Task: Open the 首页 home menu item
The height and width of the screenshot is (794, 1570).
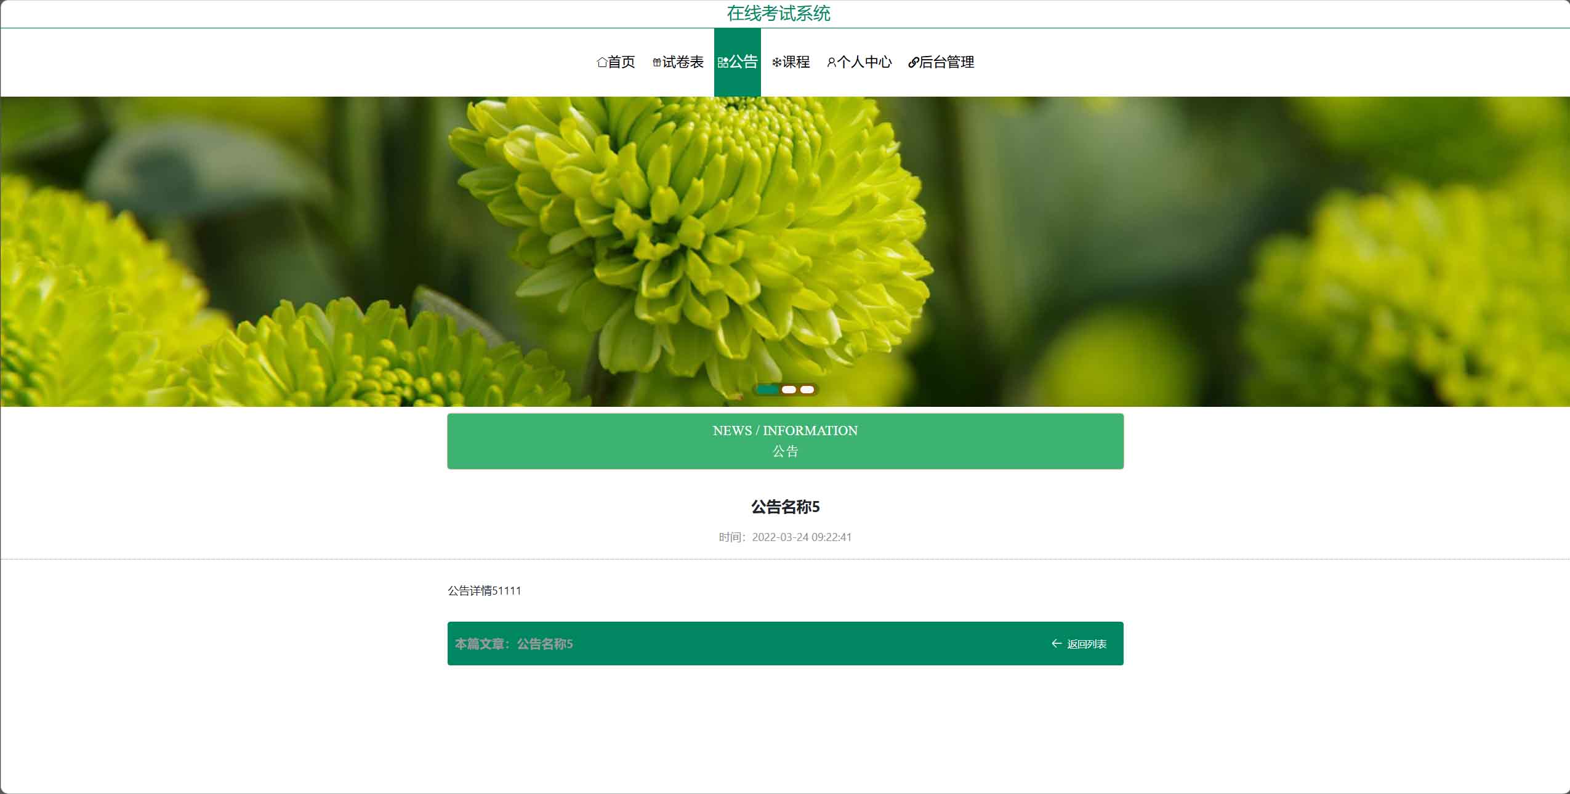Action: (x=616, y=62)
